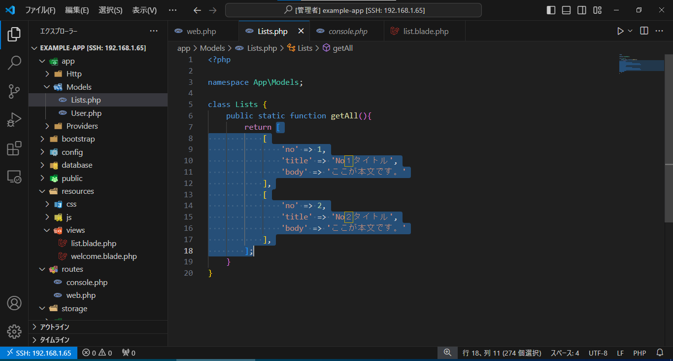Open the Manage gear icon

point(14,331)
